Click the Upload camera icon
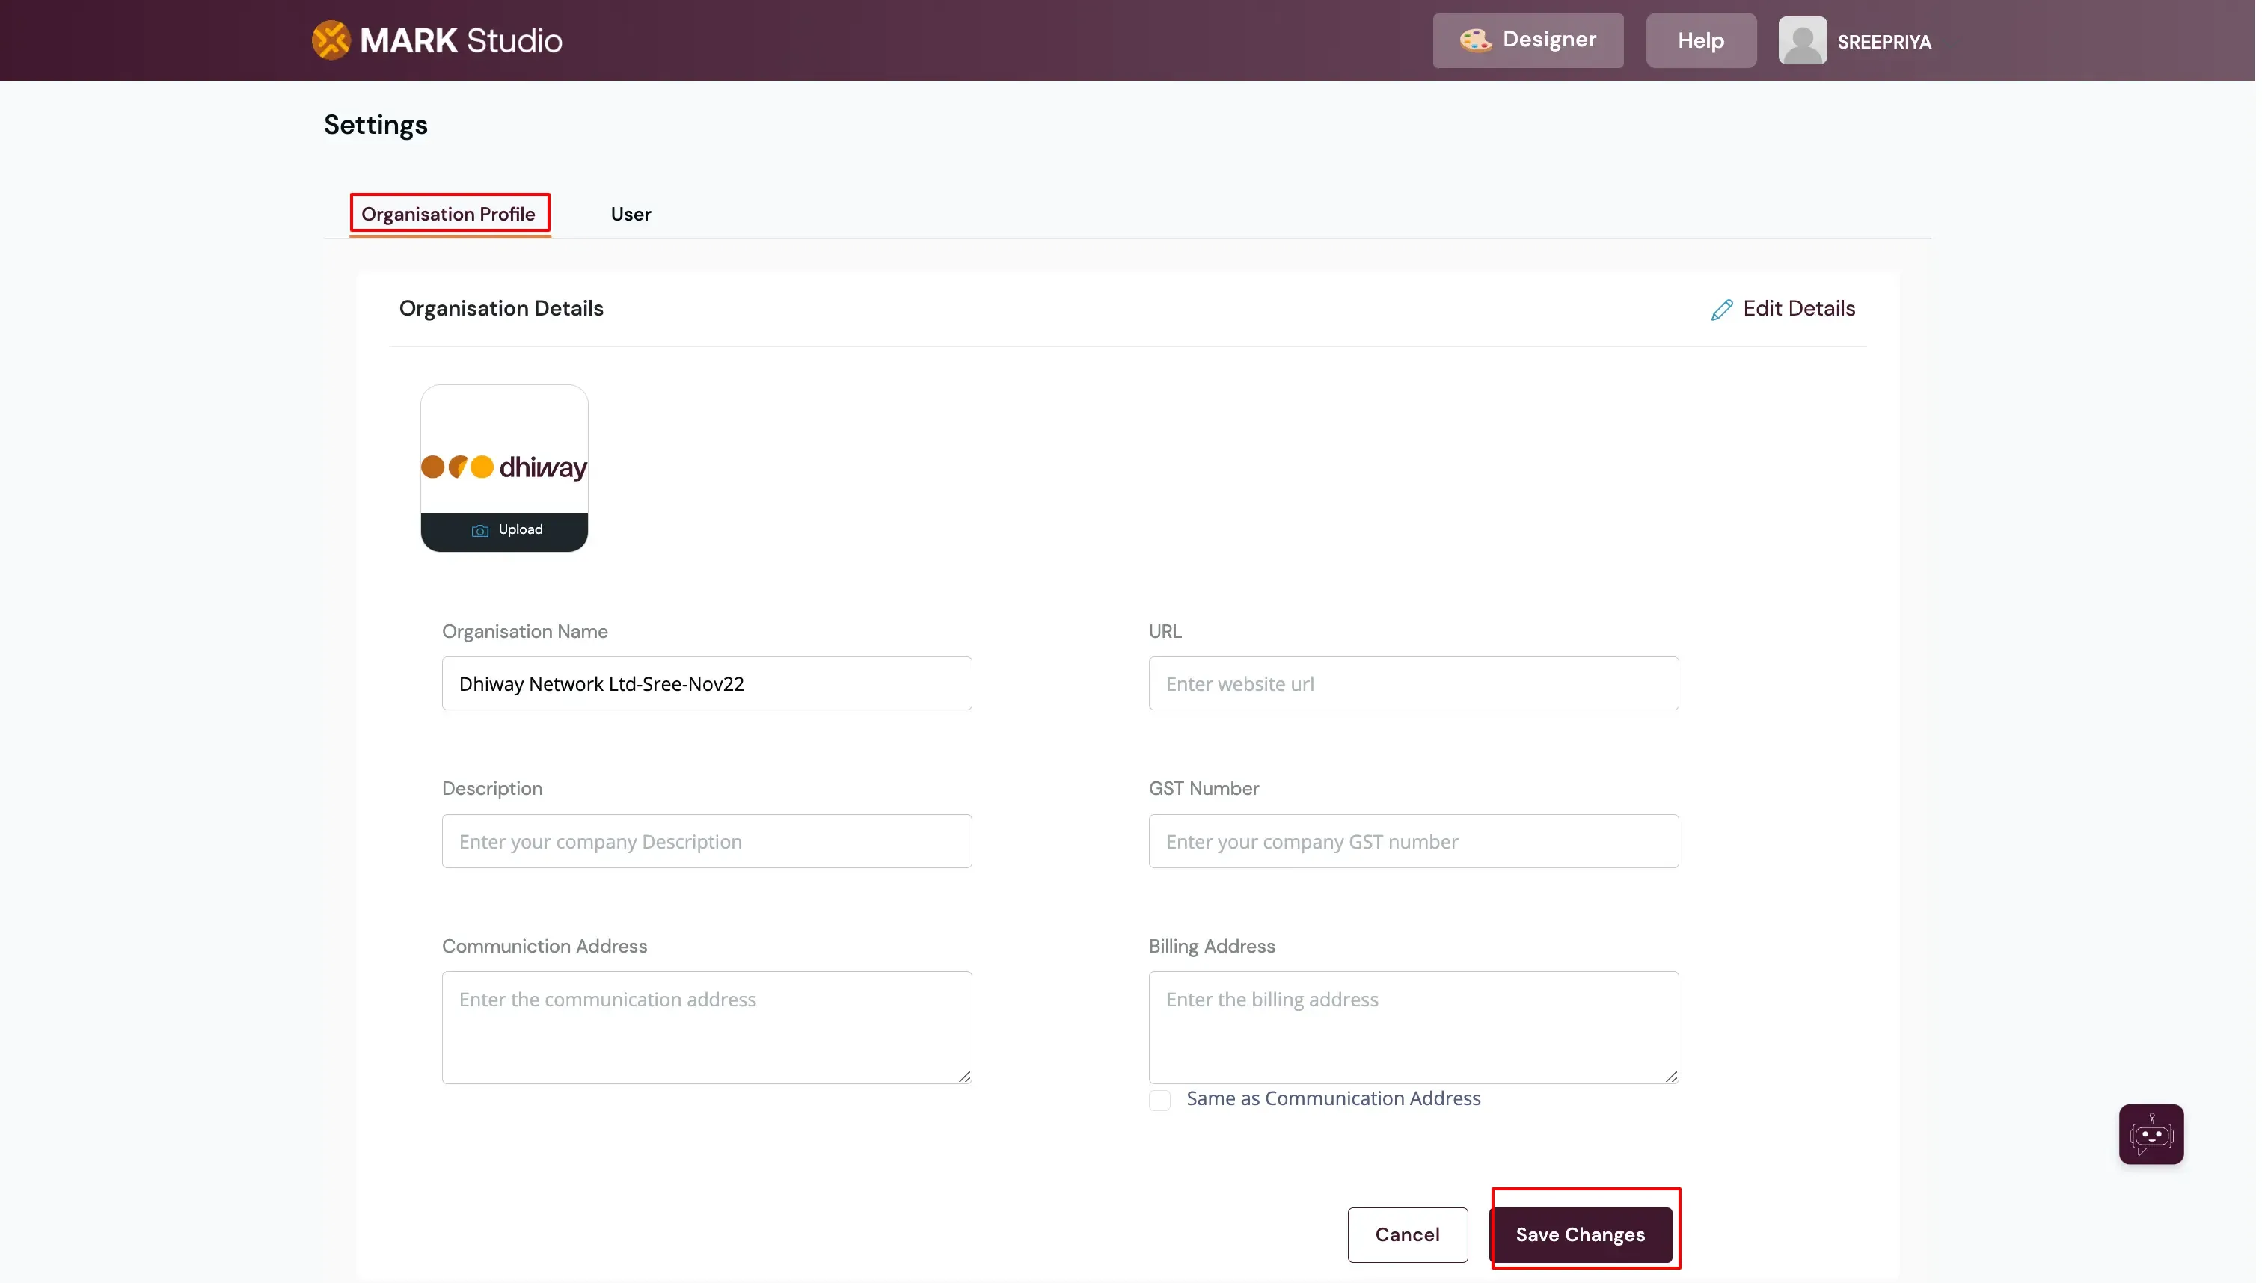This screenshot has width=2262, height=1283. 479,531
